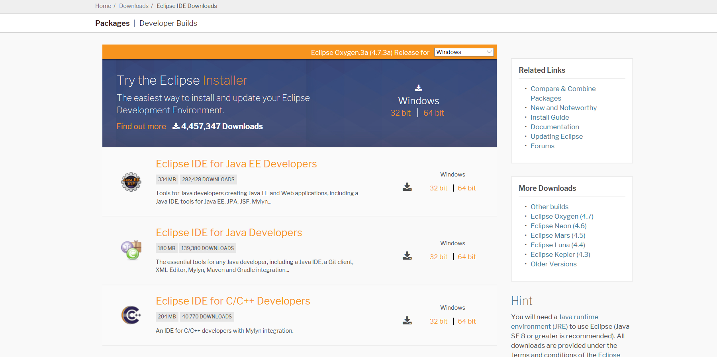This screenshot has width=717, height=357.
Task: Download the 64 bit Eclipse Installer
Action: (434, 113)
